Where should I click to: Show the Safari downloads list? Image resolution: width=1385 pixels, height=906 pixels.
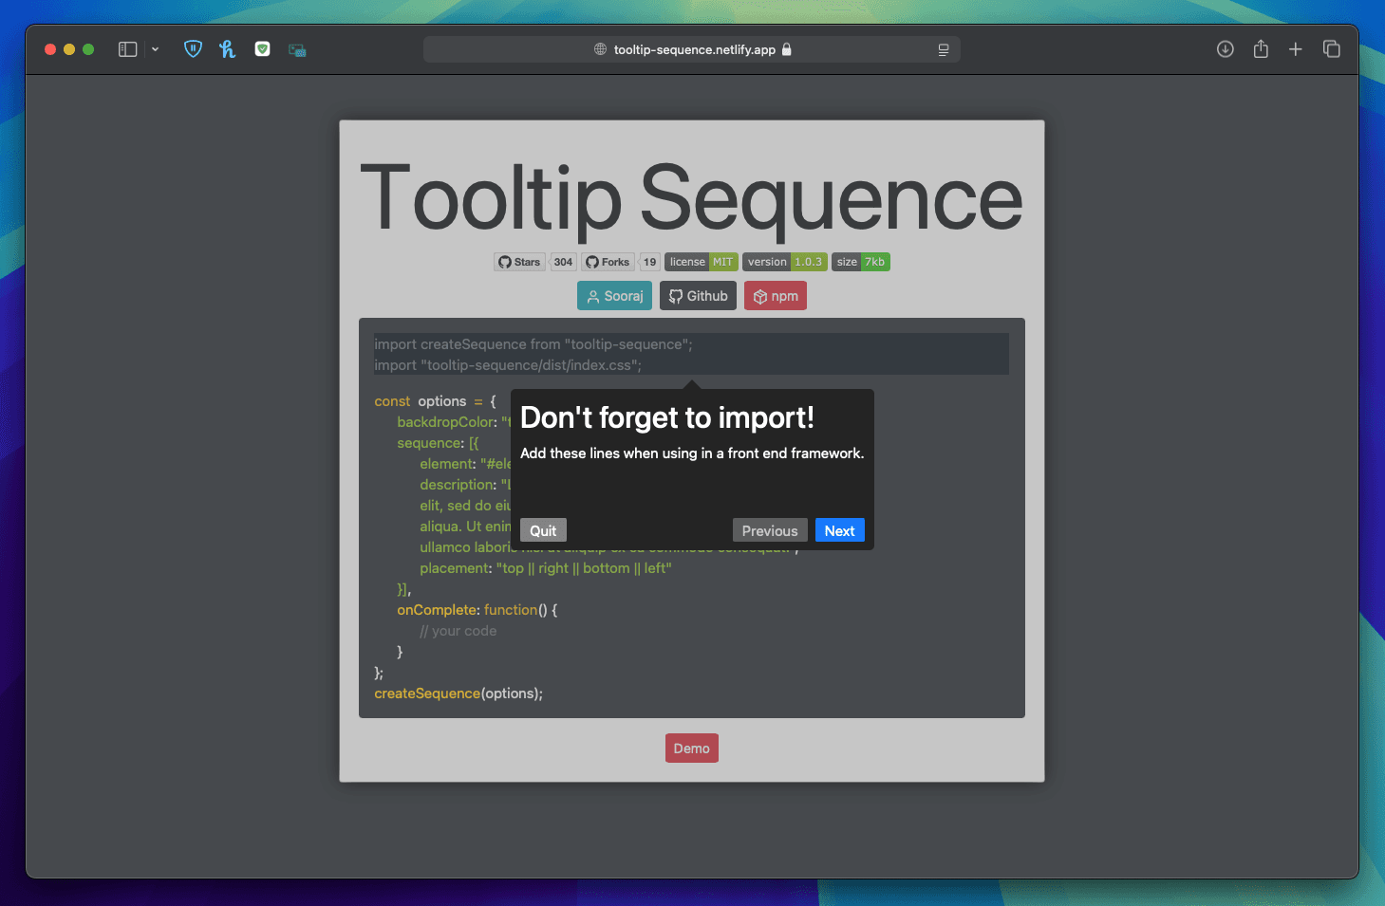(1225, 49)
